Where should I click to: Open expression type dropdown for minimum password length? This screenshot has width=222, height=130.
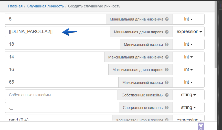[x=188, y=32]
